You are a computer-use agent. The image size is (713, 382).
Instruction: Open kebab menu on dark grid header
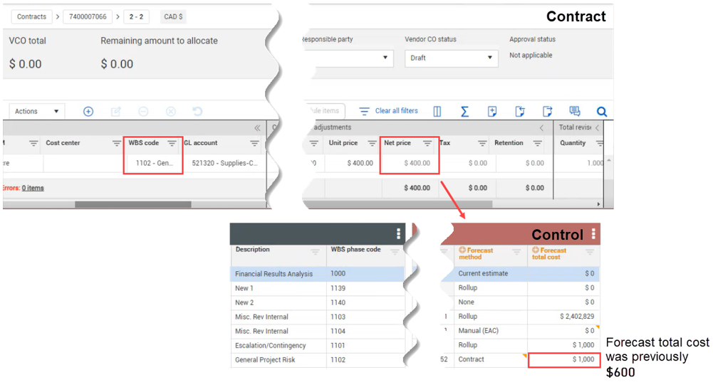point(398,234)
